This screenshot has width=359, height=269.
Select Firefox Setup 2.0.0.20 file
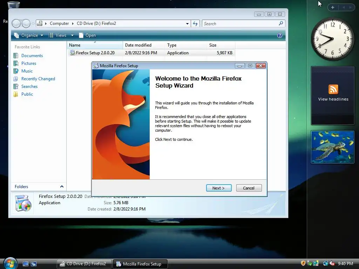tap(95, 53)
